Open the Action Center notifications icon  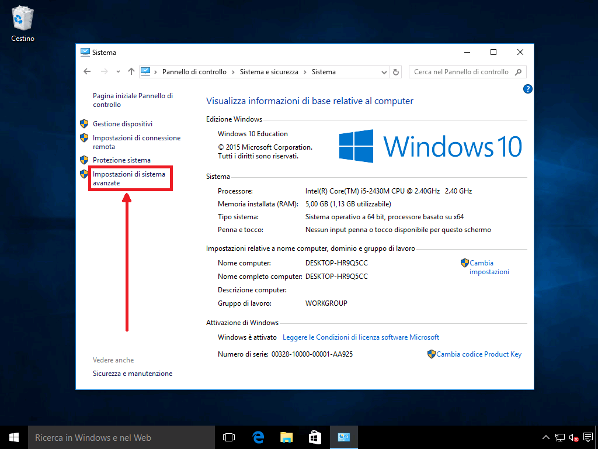(588, 437)
